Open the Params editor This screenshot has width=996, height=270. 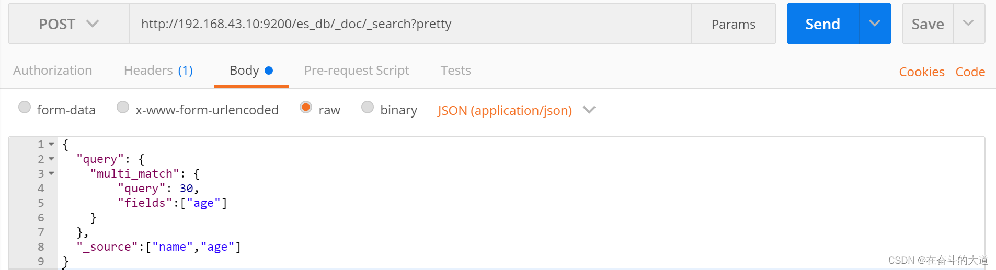tap(733, 24)
